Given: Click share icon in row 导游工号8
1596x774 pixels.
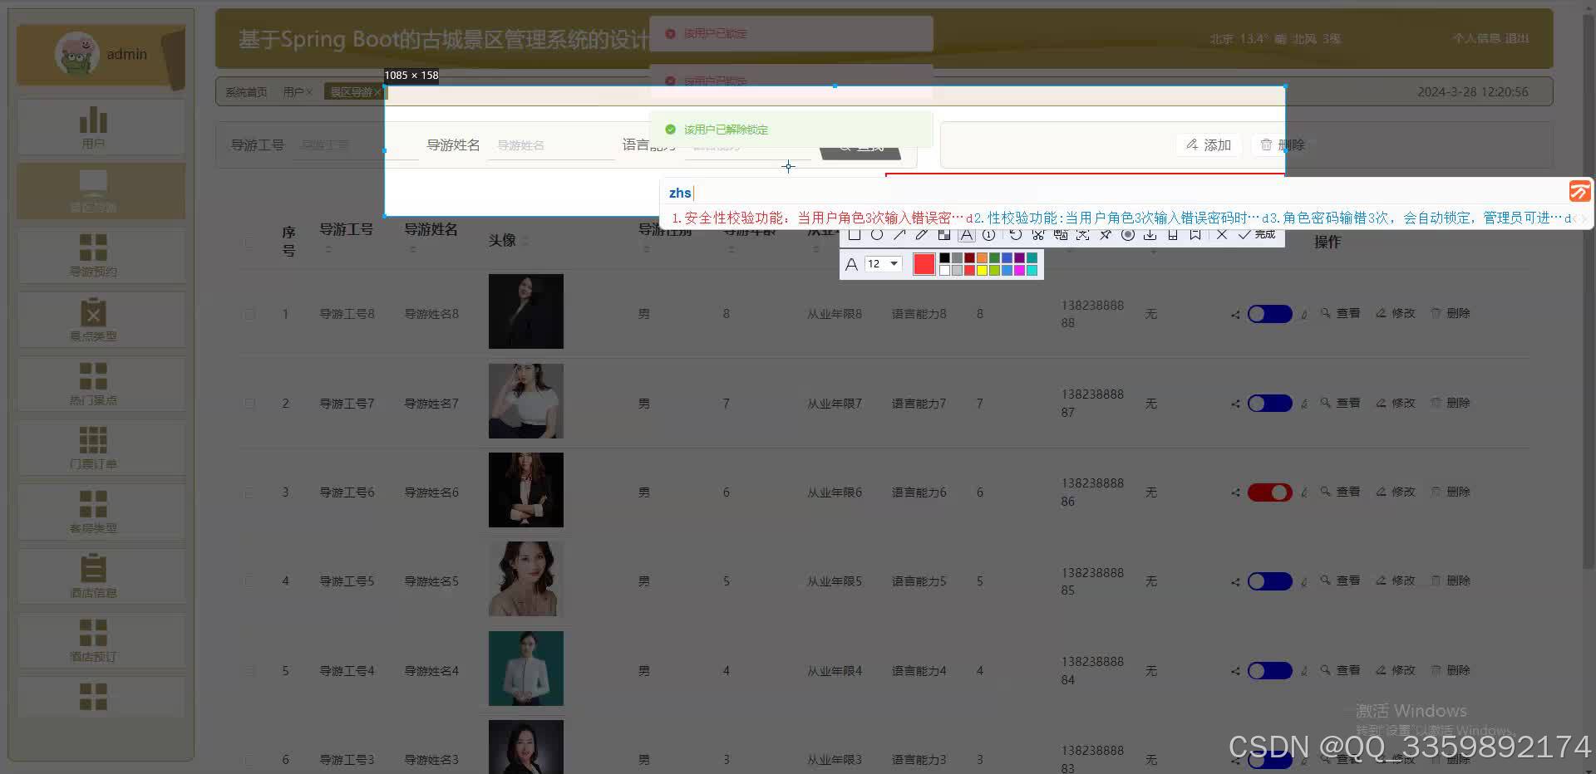Looking at the screenshot, I should (x=1235, y=315).
